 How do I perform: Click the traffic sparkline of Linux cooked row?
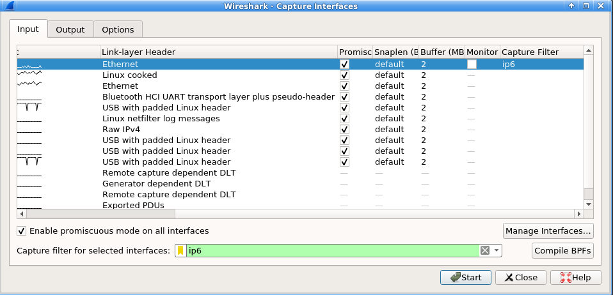pyautogui.click(x=29, y=73)
